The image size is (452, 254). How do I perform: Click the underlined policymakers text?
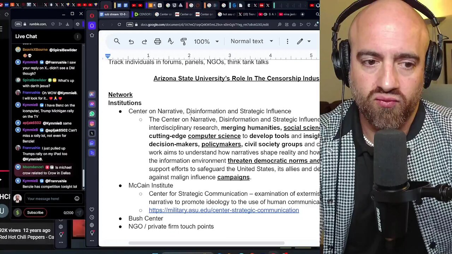coord(221,144)
